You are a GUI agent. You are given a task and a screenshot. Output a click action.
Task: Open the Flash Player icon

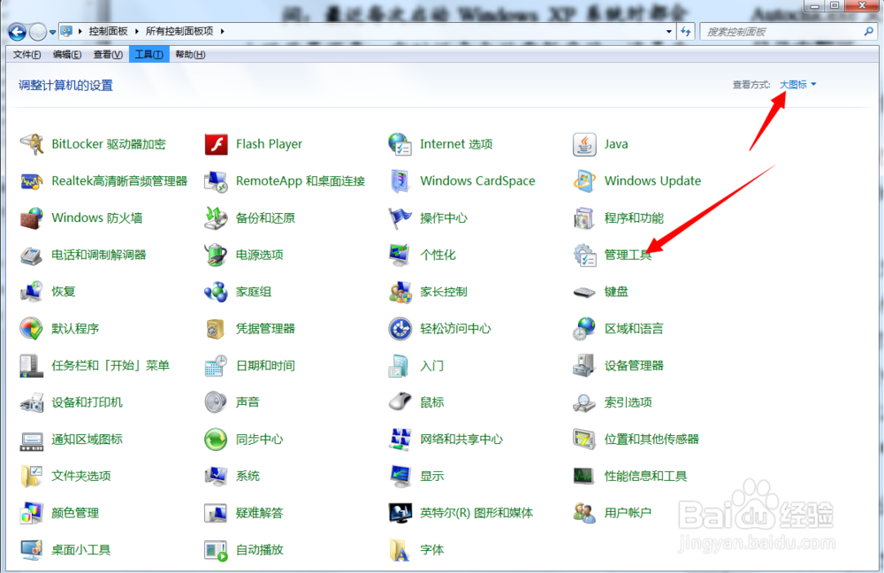[216, 144]
